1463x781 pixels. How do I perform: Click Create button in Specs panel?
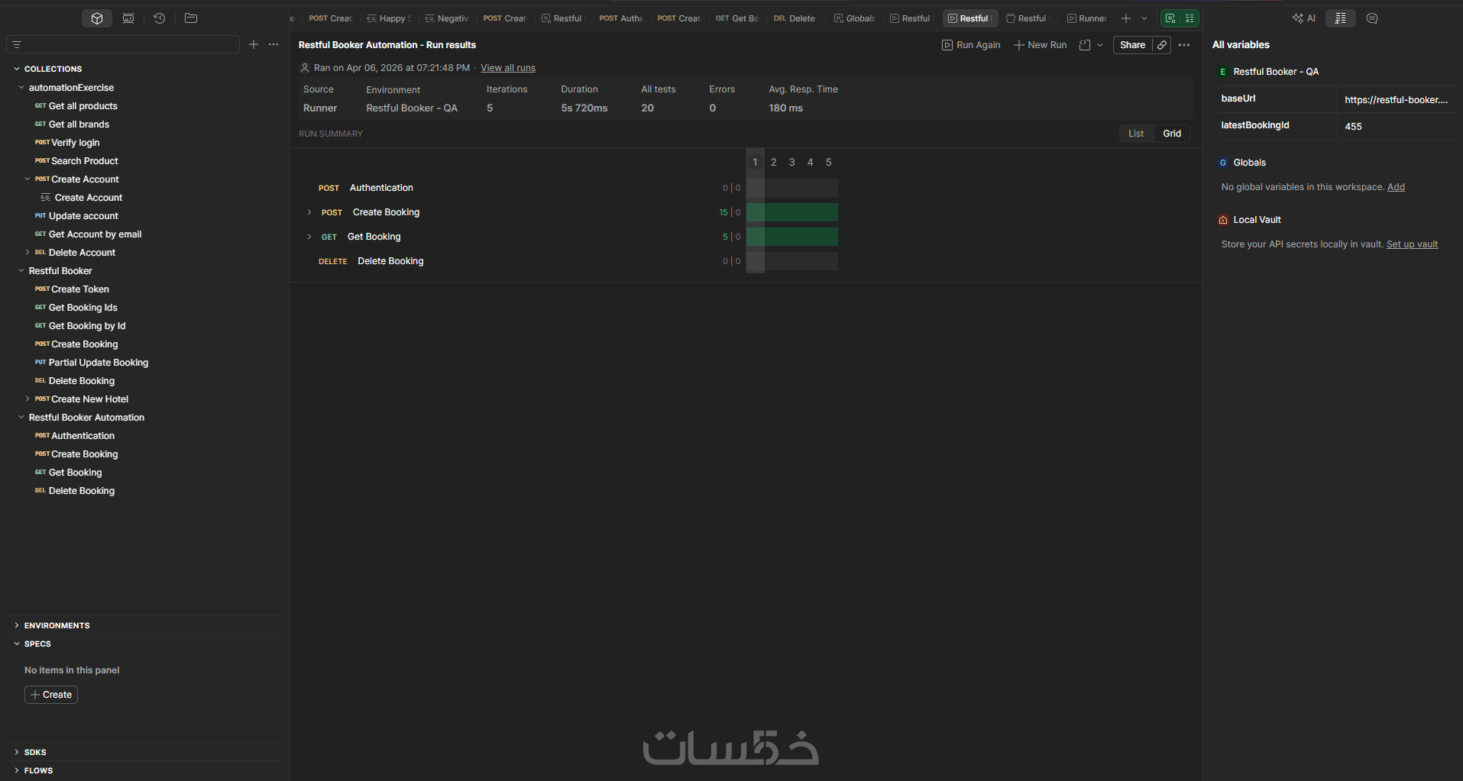[51, 695]
